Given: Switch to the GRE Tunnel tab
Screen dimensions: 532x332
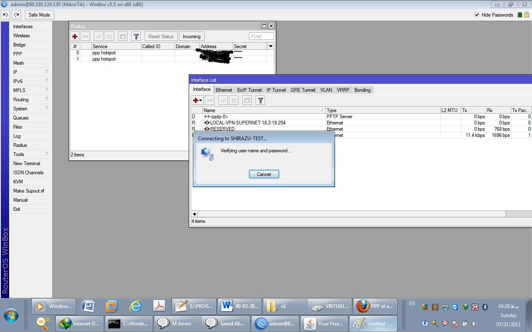Looking at the screenshot, I should coord(303,90).
